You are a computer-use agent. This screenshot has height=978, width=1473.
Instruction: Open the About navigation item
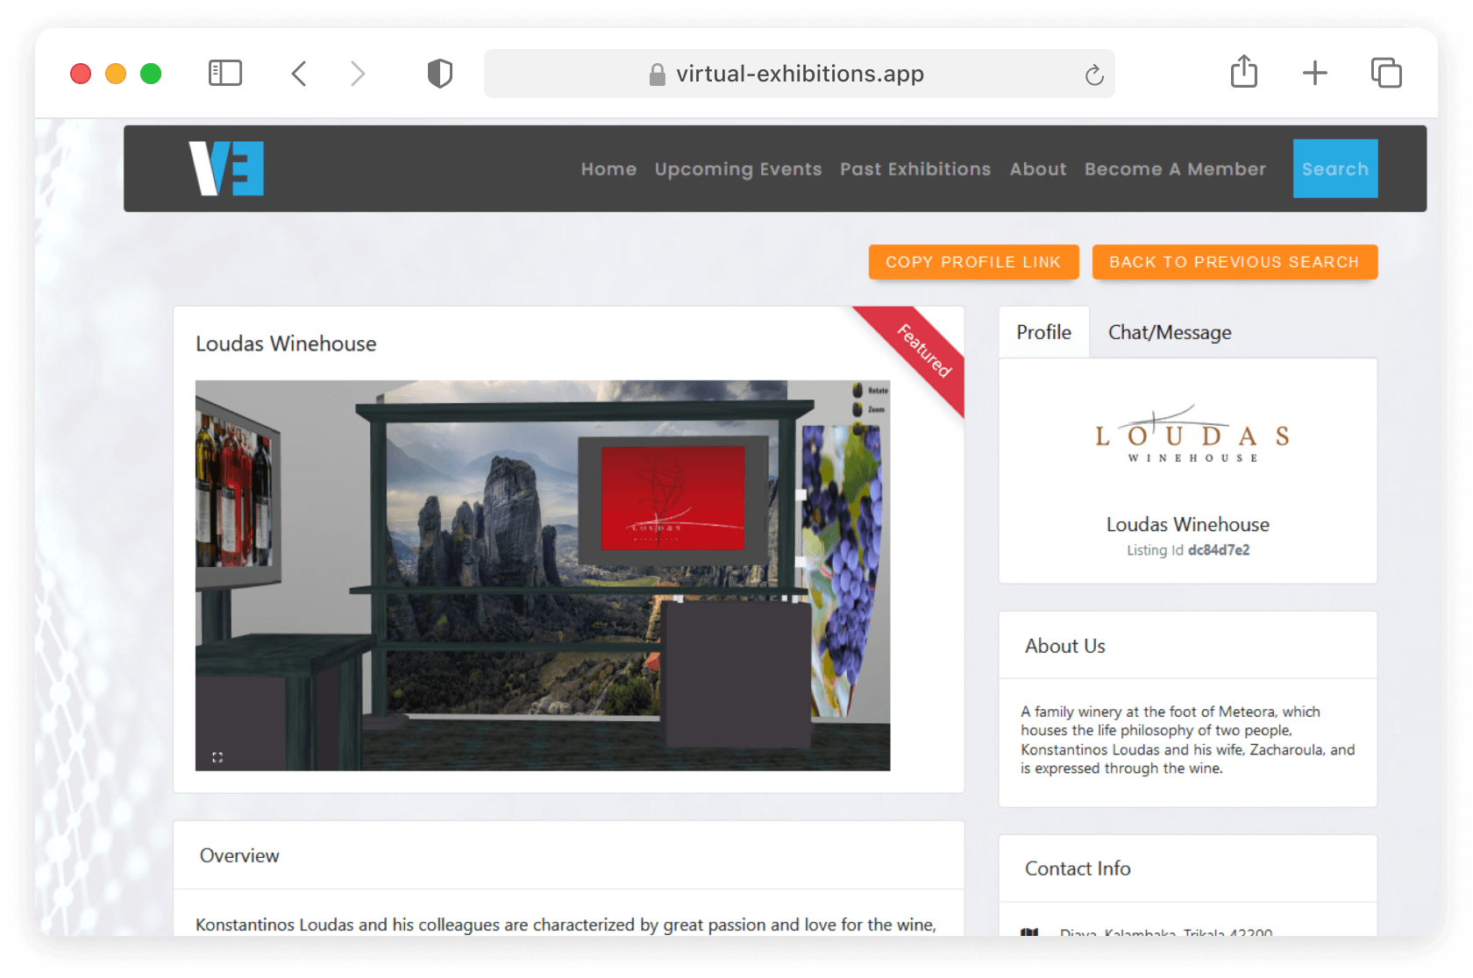point(1038,169)
